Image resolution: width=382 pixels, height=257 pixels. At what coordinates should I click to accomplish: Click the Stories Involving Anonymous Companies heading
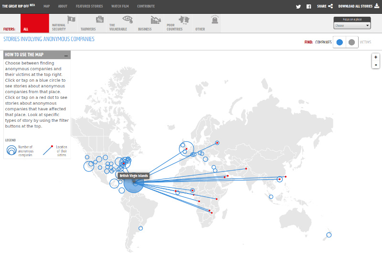(x=49, y=39)
